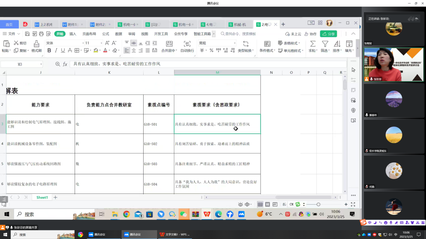
Task: Click the Collaborate (协作) button
Action: click(x=310, y=34)
